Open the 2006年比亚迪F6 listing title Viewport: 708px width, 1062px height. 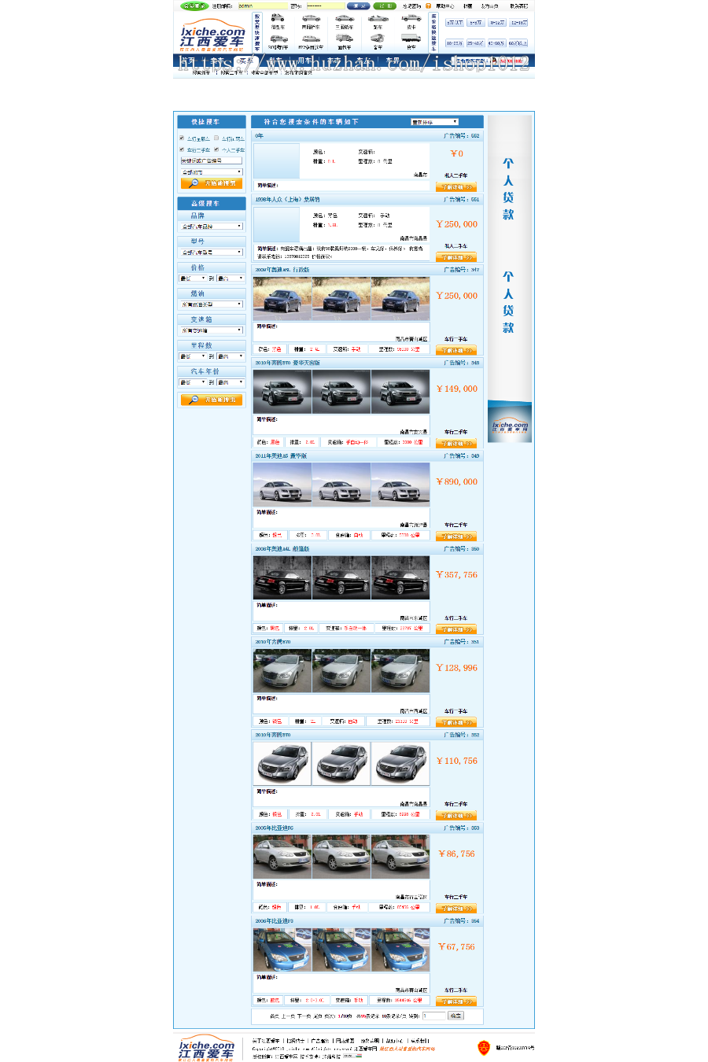(274, 828)
